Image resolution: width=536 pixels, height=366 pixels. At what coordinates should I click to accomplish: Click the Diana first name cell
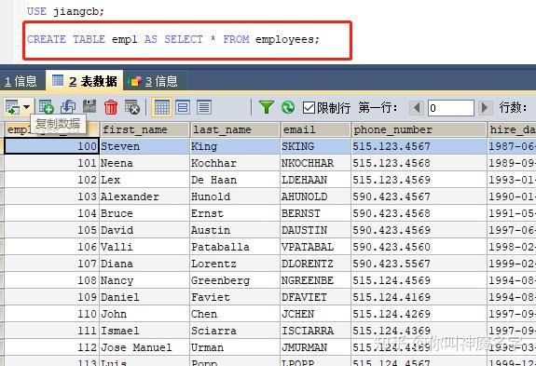tap(144, 264)
